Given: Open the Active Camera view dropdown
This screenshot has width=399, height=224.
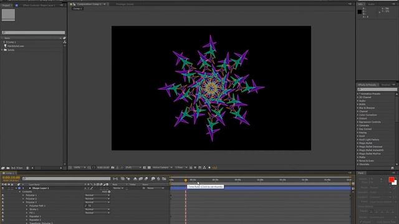Looking at the screenshot, I should click(162, 167).
